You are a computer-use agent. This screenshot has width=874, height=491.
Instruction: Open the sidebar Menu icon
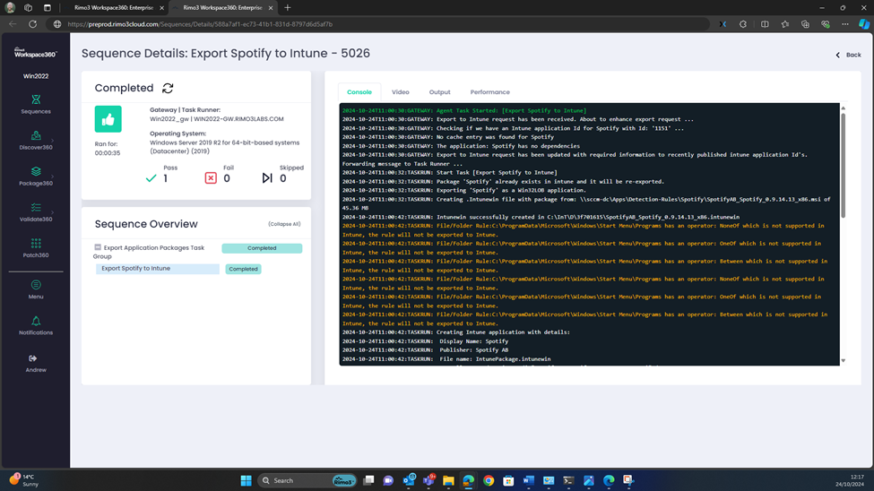pyautogui.click(x=36, y=286)
